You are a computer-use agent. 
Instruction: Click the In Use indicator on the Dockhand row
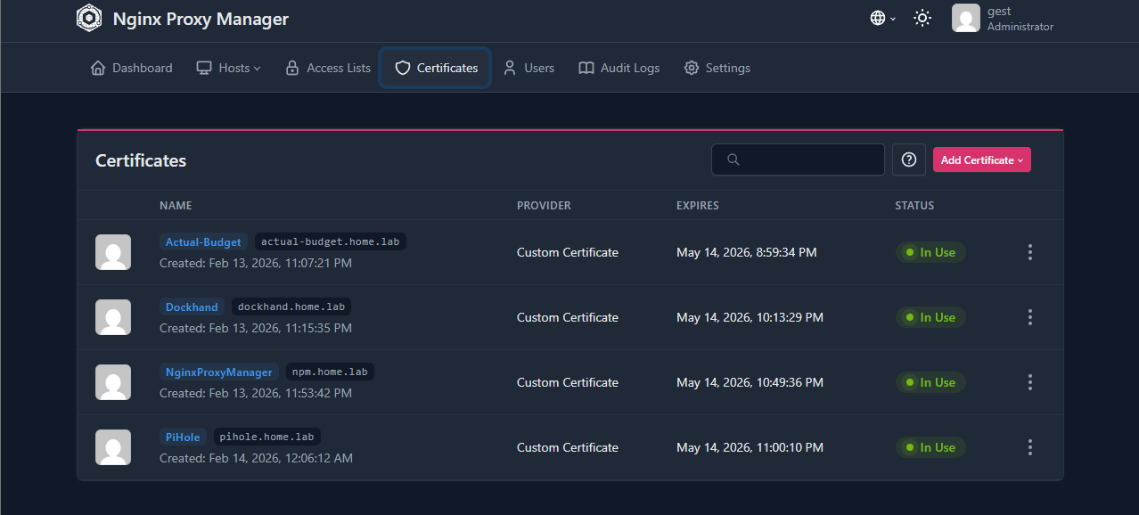pos(930,317)
